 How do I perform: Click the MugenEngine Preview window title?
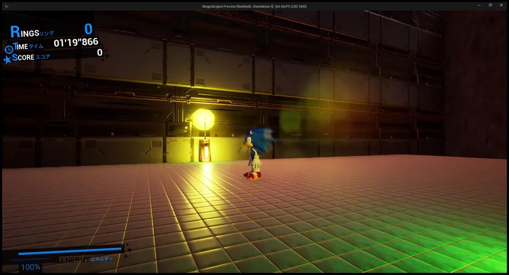point(254,6)
